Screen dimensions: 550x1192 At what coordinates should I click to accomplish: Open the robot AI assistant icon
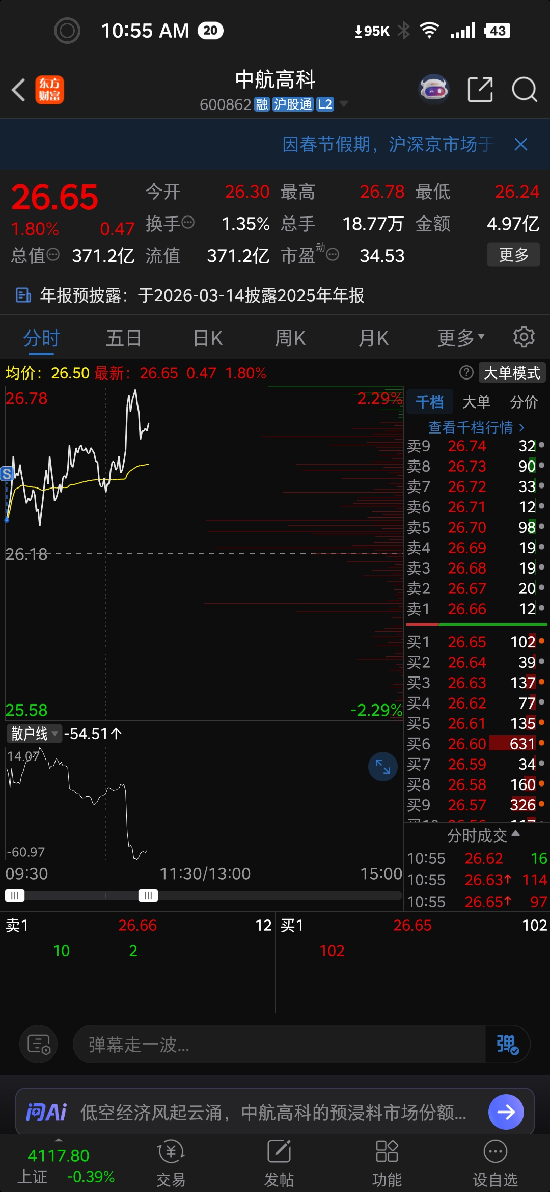433,90
